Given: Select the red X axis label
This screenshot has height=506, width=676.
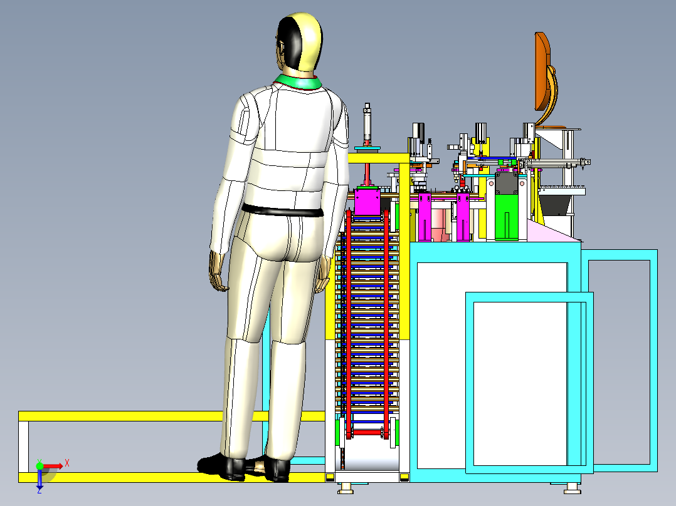Looking at the screenshot, I should pyautogui.click(x=66, y=462).
